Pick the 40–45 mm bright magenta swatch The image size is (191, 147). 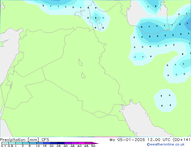[82, 143]
